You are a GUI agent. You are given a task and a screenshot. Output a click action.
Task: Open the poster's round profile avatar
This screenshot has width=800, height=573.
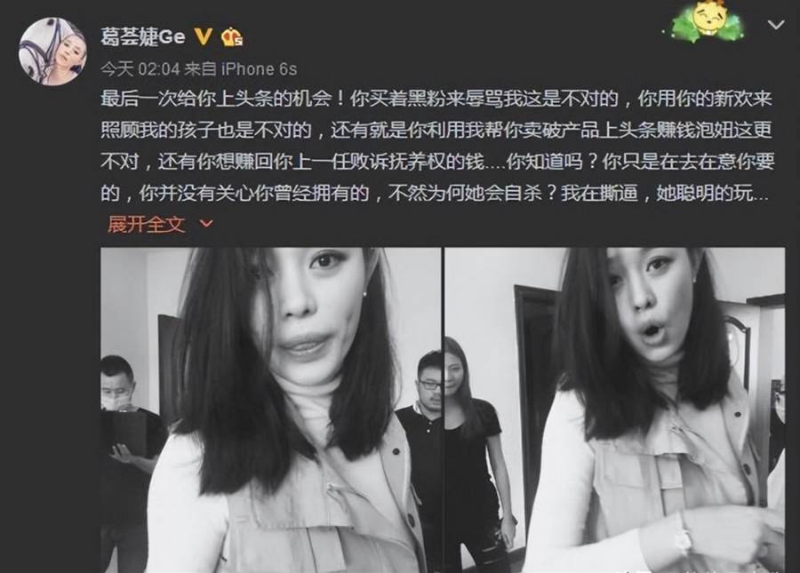(53, 51)
